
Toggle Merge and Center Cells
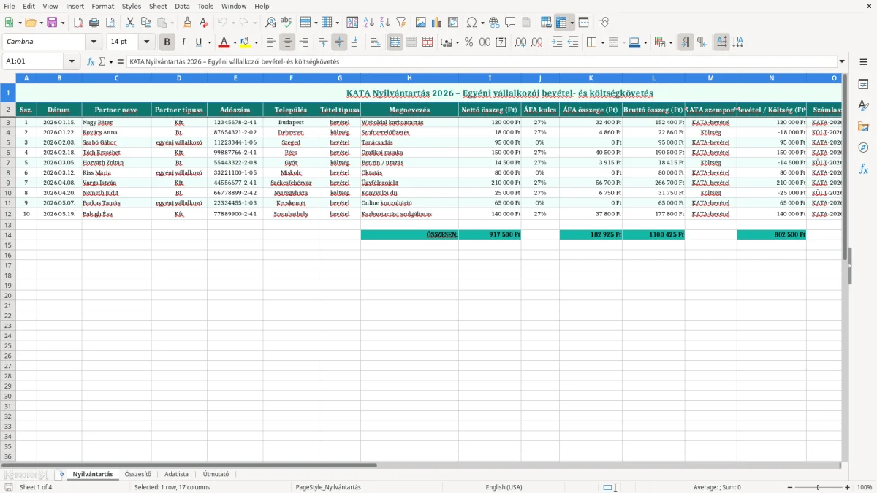(x=395, y=42)
